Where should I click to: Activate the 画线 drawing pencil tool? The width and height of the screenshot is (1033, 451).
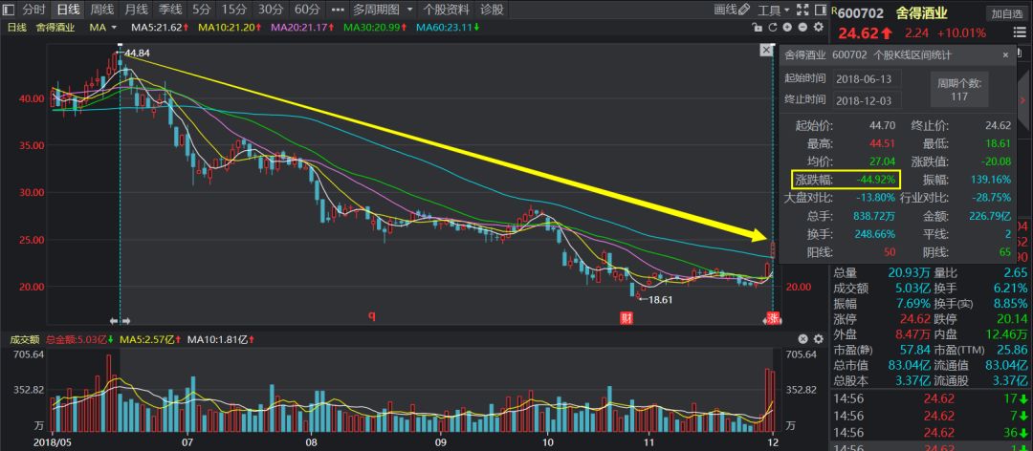point(732,10)
